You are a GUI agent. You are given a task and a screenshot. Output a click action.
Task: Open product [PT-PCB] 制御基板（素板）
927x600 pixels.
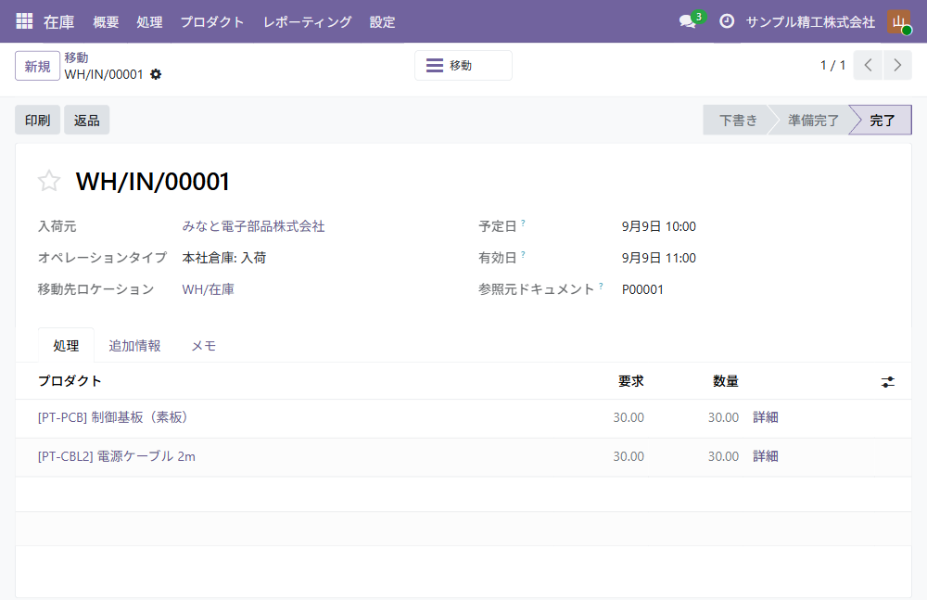113,417
